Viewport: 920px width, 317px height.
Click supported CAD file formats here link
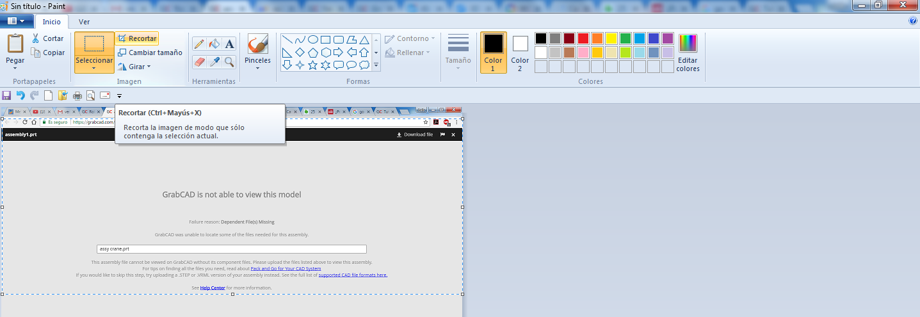[x=353, y=275]
